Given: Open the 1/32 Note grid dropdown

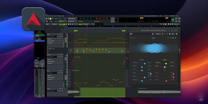Looking at the screenshot, I should point(86,24).
